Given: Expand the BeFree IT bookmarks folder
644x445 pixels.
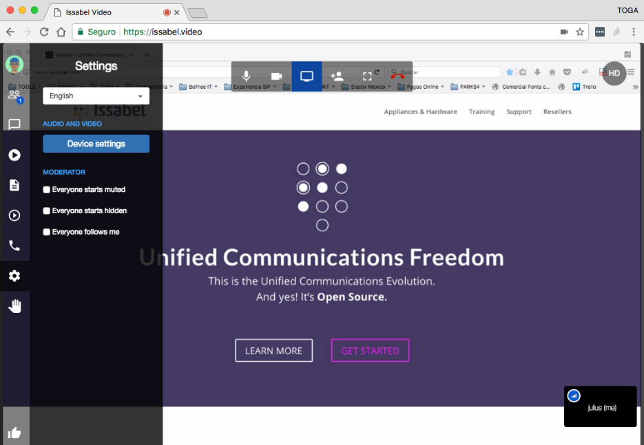Looking at the screenshot, I should click(198, 87).
